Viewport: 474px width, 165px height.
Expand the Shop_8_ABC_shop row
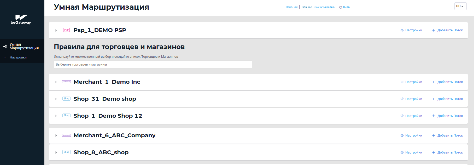pyautogui.click(x=56, y=152)
